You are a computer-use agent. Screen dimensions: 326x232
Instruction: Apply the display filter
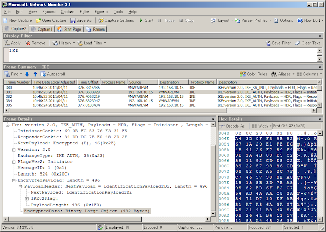coord(13,43)
